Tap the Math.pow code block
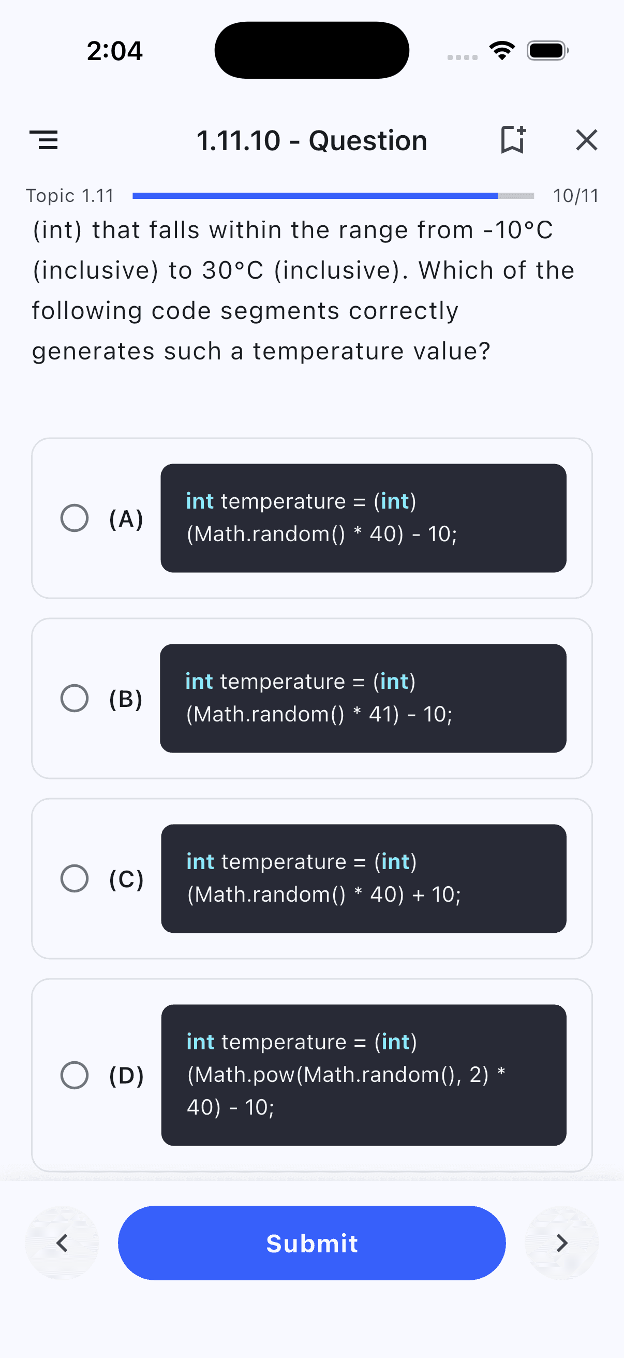The image size is (624, 1358). pos(363,1075)
